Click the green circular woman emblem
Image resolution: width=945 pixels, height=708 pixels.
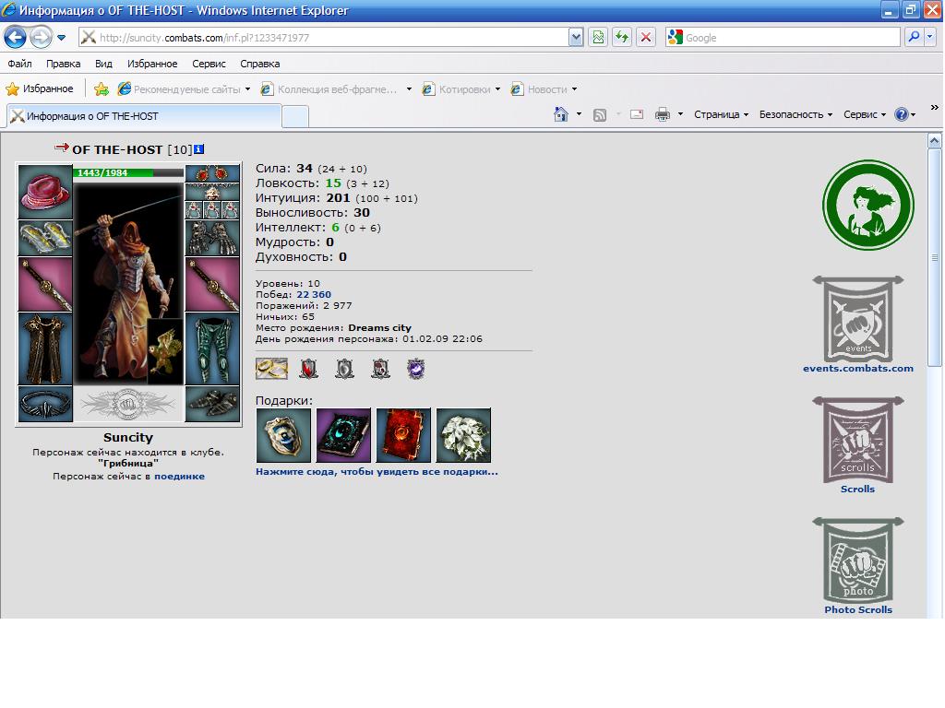coord(868,206)
